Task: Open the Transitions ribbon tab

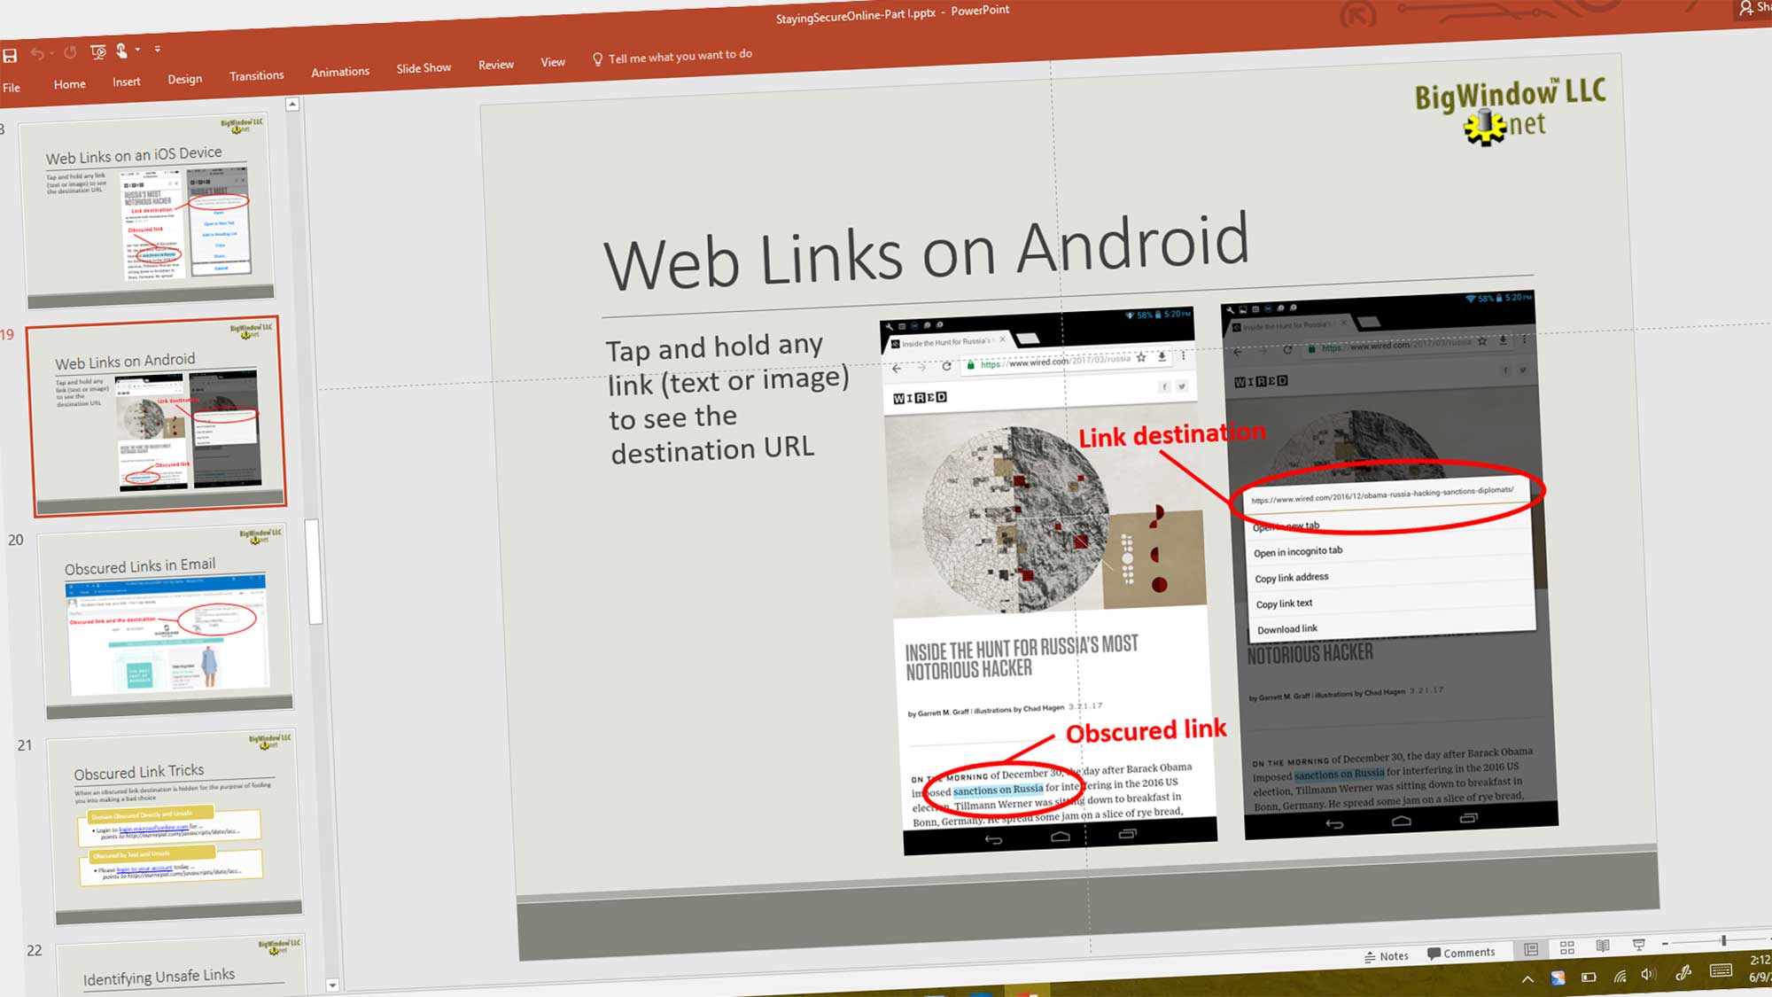Action: point(256,75)
